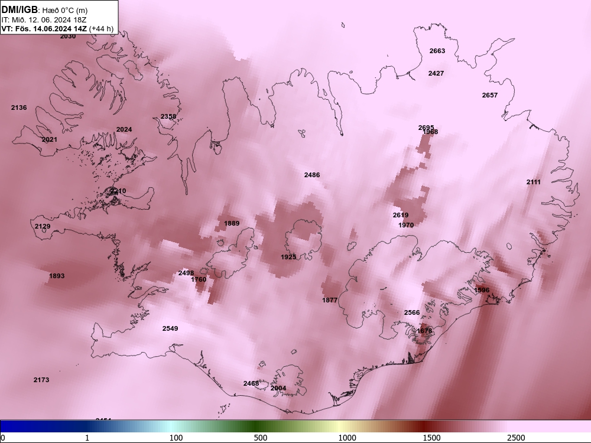Click the 2549 value on the map
This screenshot has height=443, width=591.
pos(170,328)
